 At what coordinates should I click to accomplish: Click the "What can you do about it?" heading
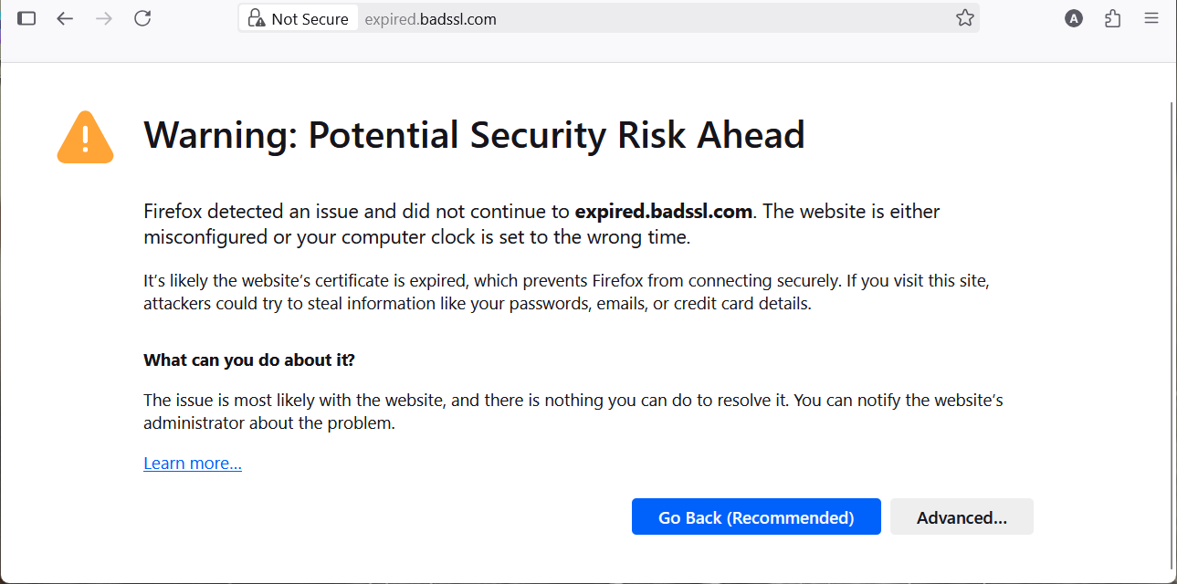[x=248, y=360]
